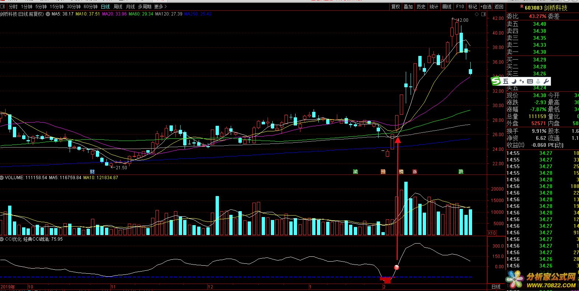Expand the VOLUME indicator dropdown arrow
Screen dimensions: 579x291
2,178
